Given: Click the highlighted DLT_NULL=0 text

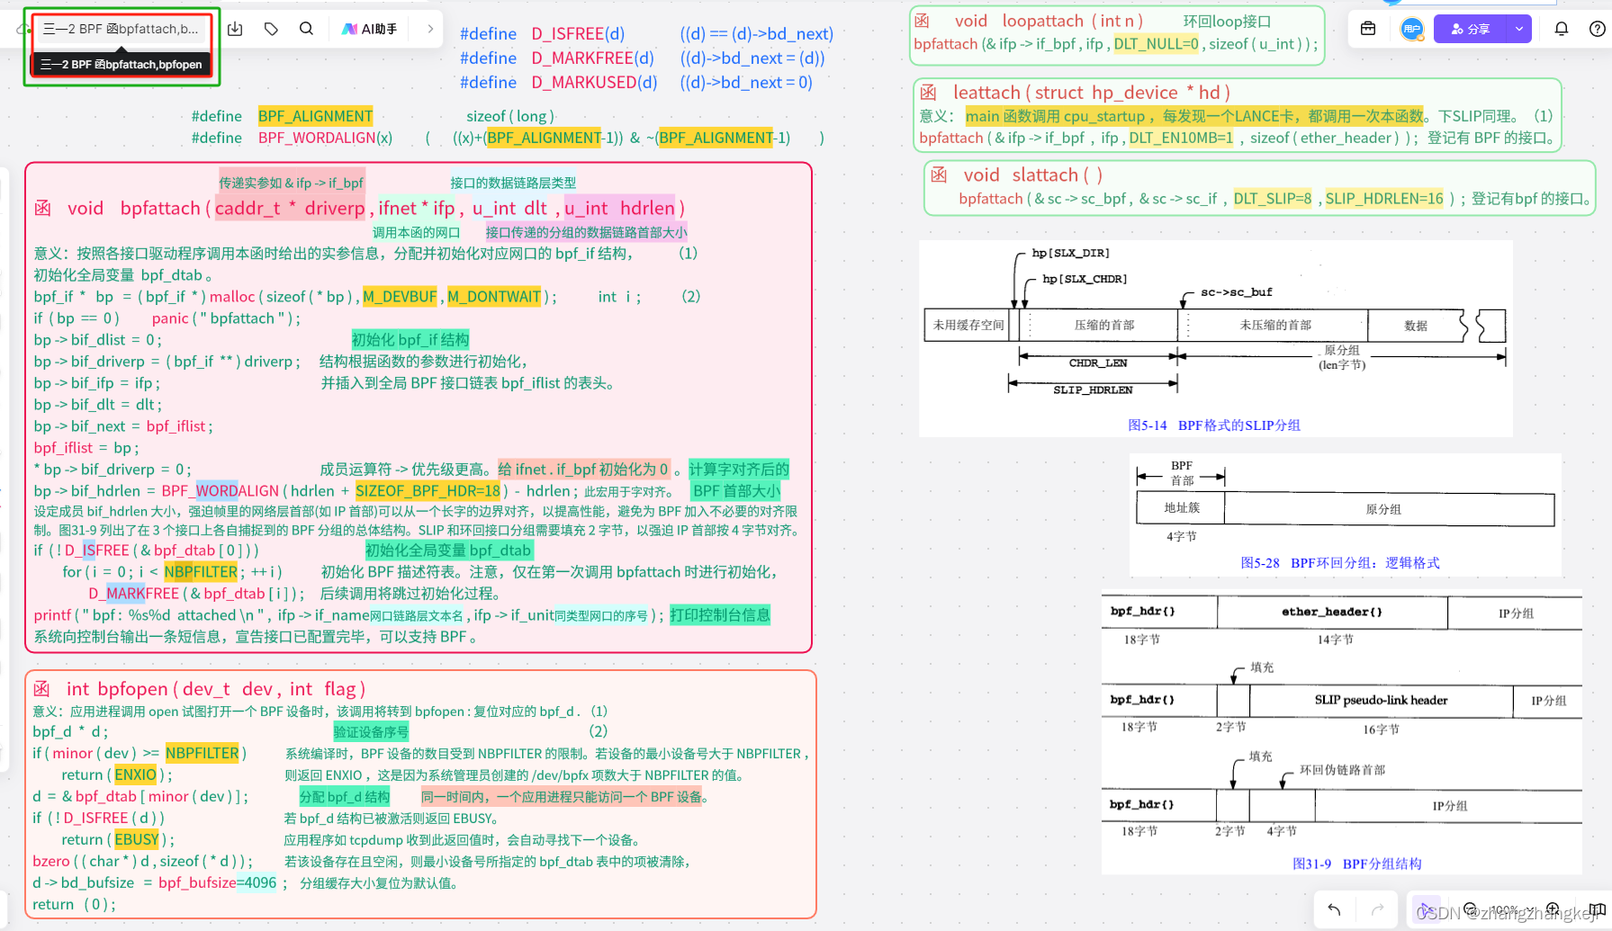Looking at the screenshot, I should pos(1156,44).
